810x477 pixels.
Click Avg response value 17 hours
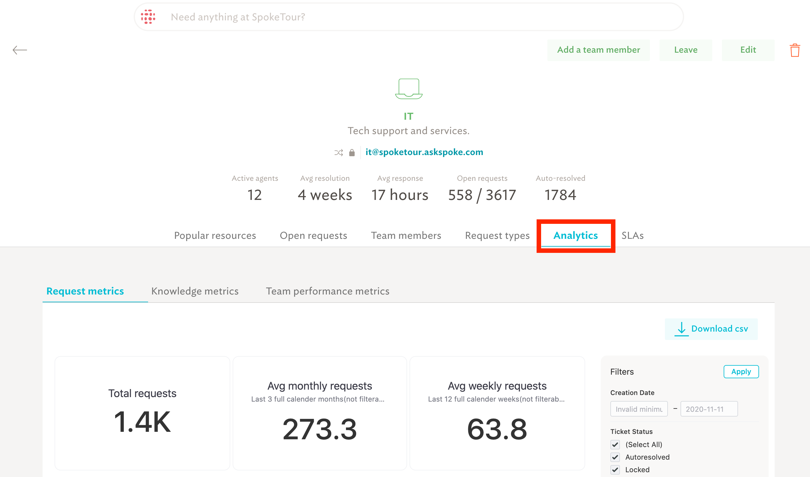(x=400, y=195)
